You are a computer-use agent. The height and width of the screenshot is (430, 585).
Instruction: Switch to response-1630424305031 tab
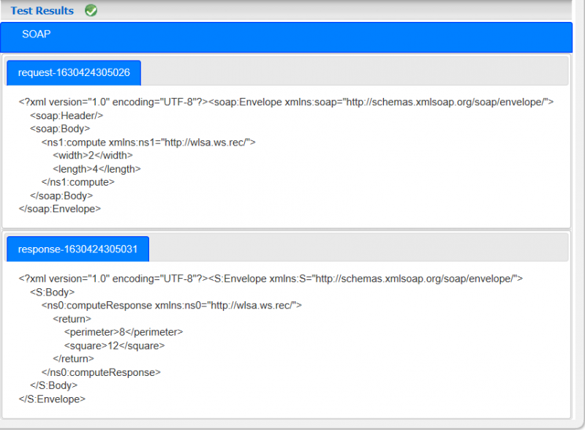78,249
